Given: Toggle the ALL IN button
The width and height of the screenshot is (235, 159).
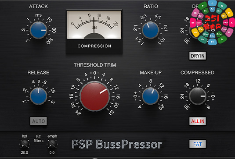Looking at the screenshot, I should 198,121.
